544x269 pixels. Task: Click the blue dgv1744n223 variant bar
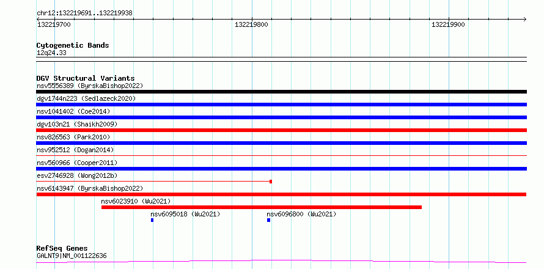coord(281,105)
